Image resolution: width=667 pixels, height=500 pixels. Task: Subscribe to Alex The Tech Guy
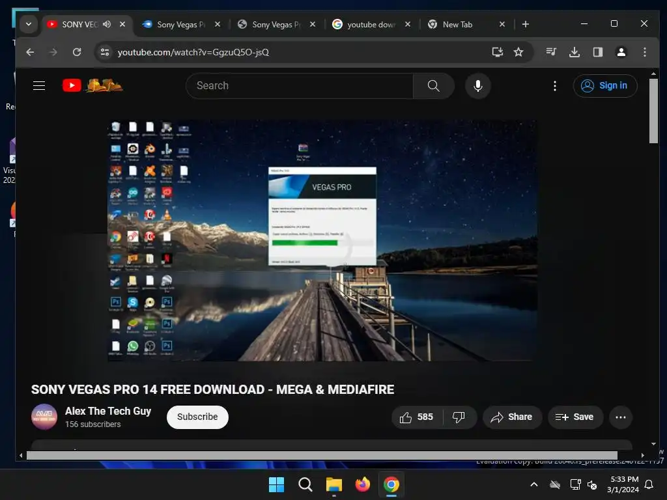197,417
